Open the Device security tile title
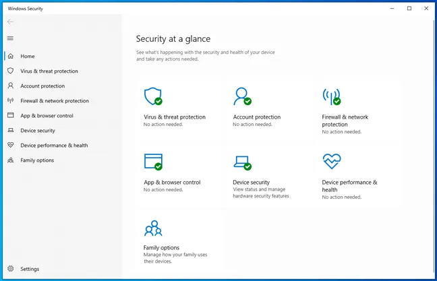 (251, 183)
